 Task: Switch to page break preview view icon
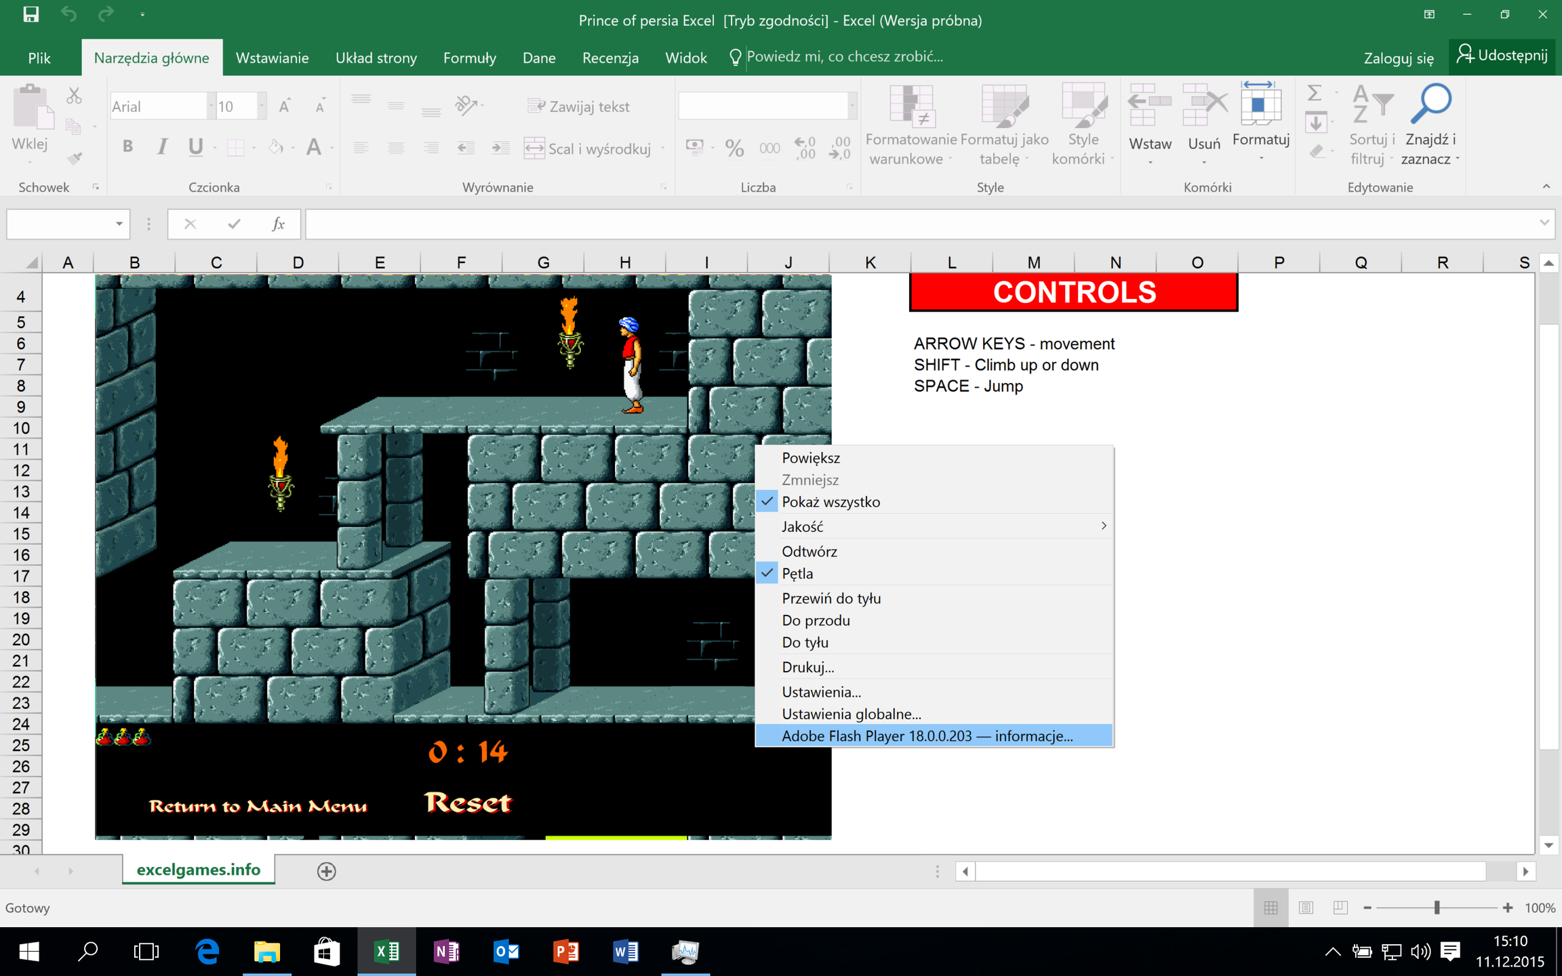coord(1340,908)
